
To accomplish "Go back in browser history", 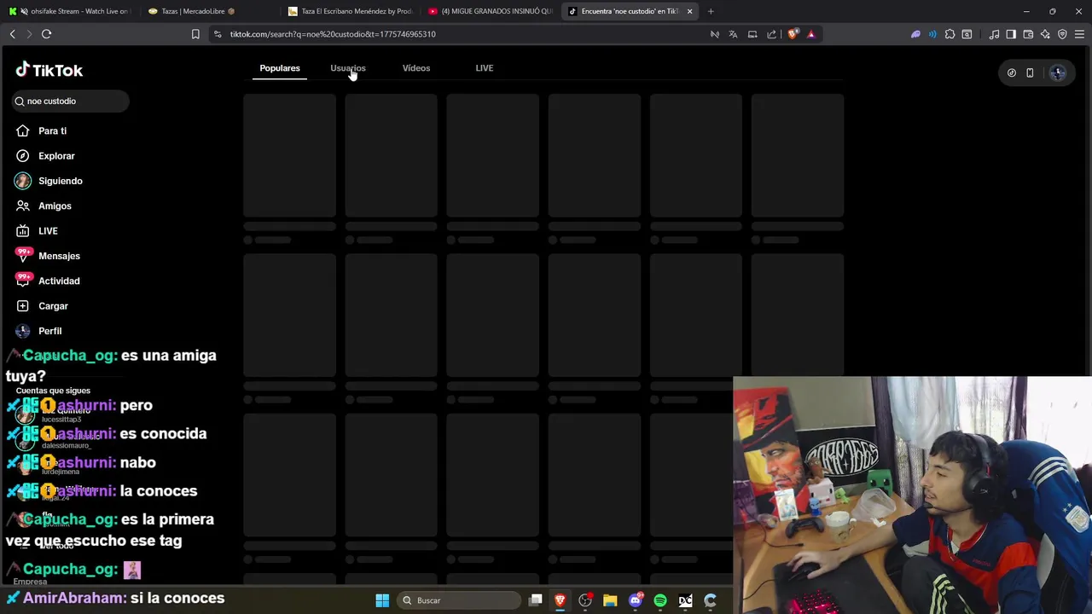I will [x=12, y=34].
